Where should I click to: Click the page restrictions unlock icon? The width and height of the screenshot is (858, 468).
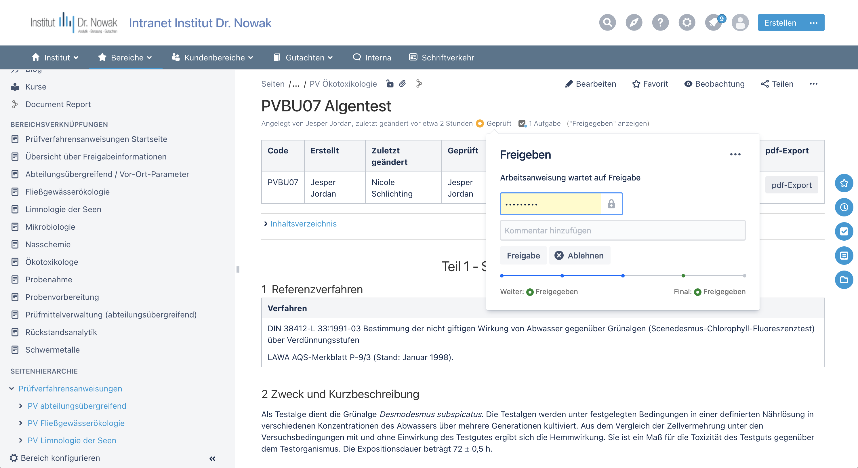pyautogui.click(x=390, y=83)
